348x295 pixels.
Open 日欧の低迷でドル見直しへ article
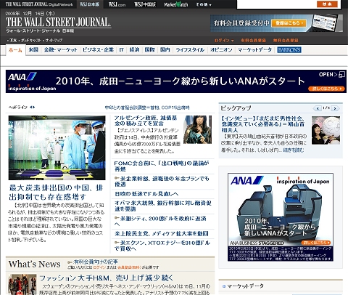click(x=146, y=194)
